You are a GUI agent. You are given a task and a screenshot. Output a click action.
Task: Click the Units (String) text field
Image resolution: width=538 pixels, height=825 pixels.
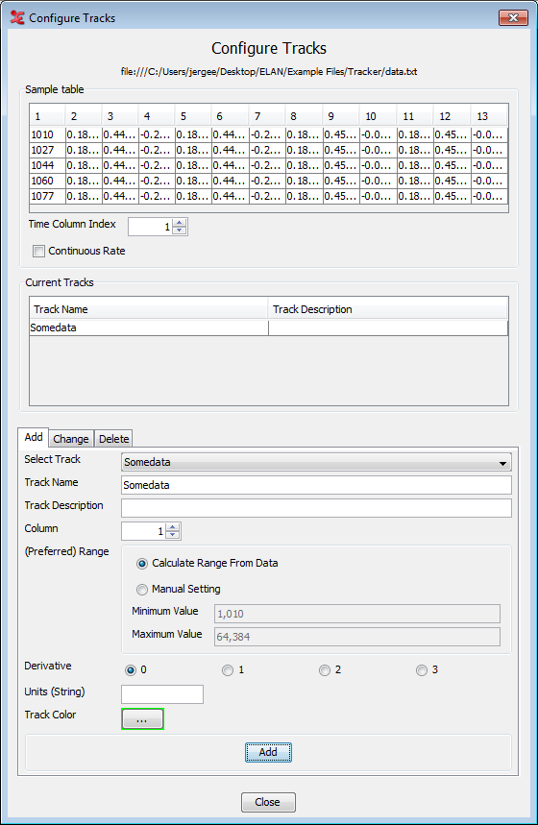[x=162, y=694]
